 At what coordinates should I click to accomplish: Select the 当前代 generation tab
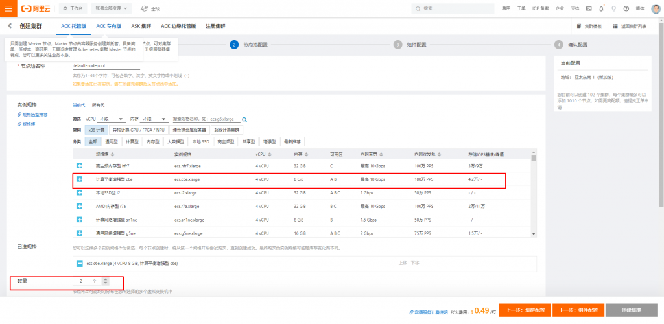pyautogui.click(x=78, y=104)
